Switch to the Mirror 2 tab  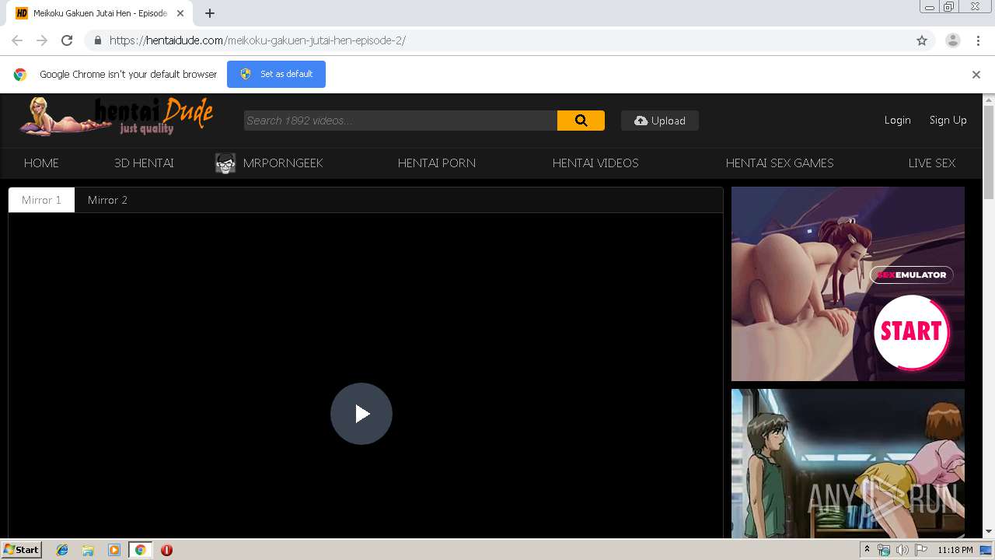pos(107,200)
